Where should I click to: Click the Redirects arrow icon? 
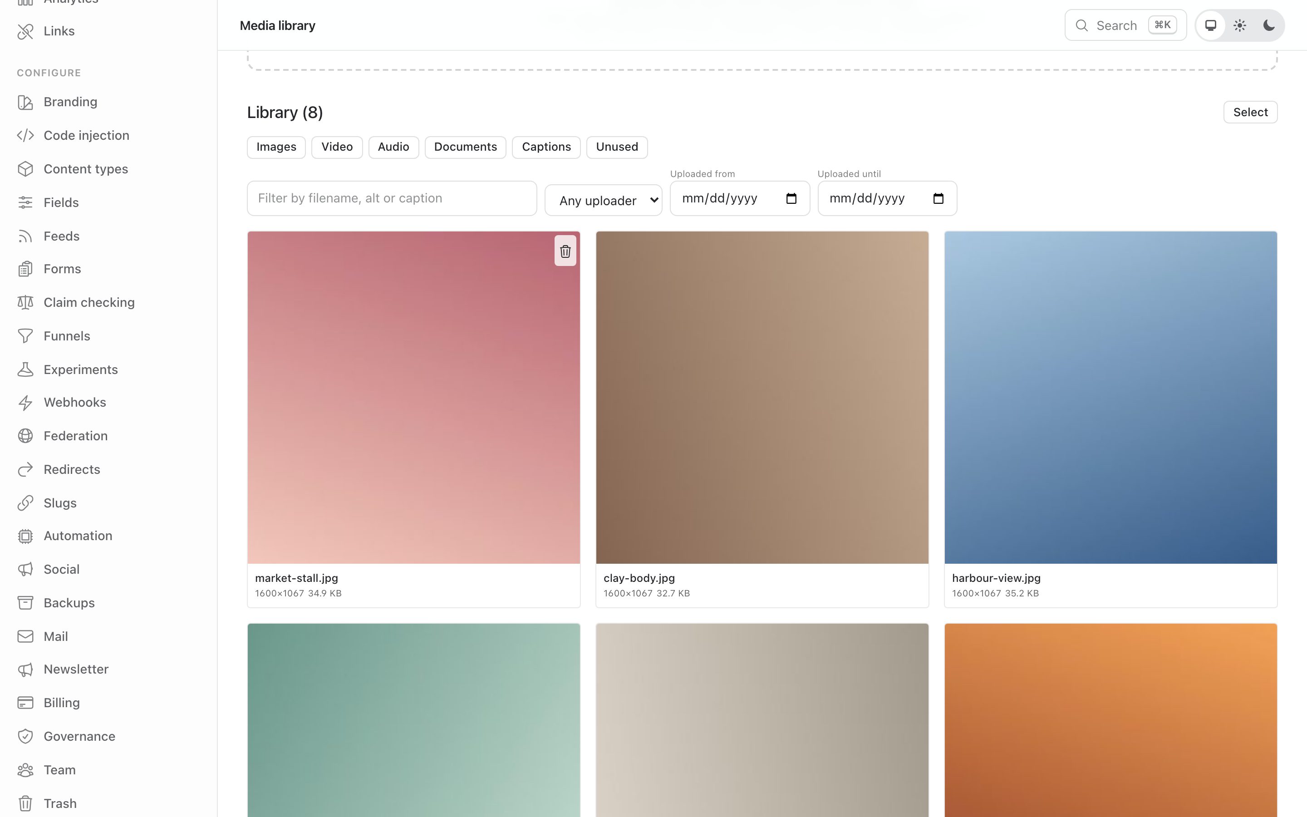point(25,470)
